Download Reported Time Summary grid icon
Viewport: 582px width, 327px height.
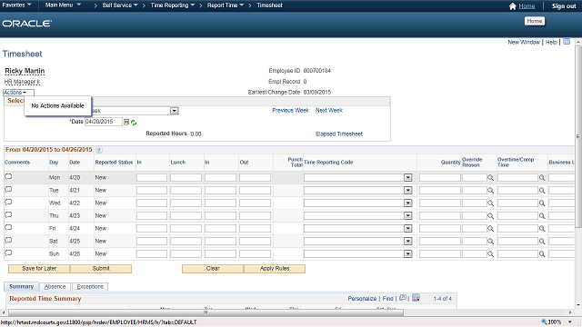click(416, 298)
